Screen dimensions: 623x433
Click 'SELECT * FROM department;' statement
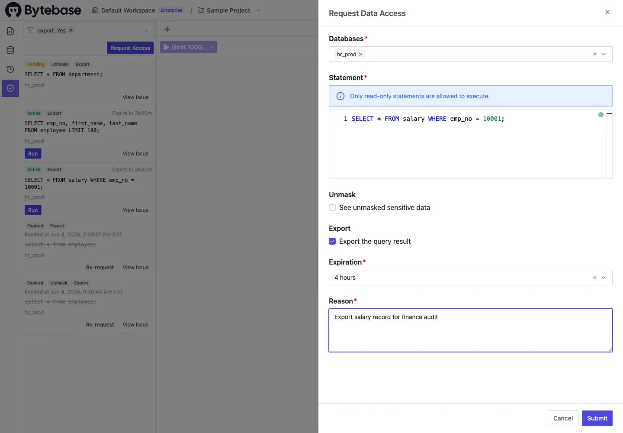click(x=64, y=74)
